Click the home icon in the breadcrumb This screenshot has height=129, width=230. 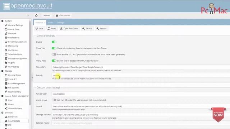[x=36, y=15]
